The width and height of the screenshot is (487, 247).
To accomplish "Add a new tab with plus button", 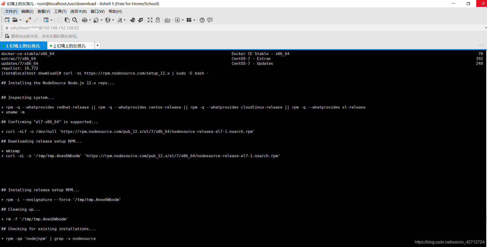I will [98, 45].
